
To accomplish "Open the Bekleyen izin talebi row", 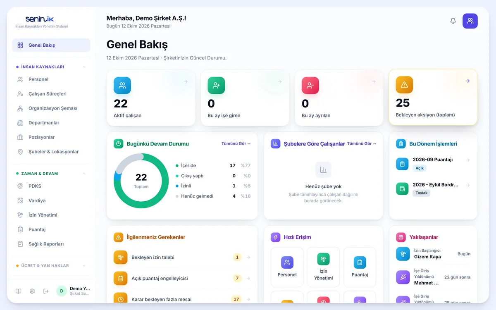I will (182, 258).
